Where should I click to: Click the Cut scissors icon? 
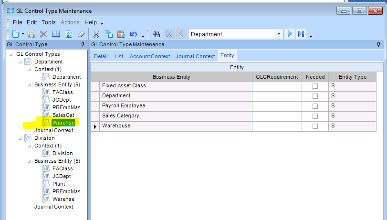(x=96, y=34)
